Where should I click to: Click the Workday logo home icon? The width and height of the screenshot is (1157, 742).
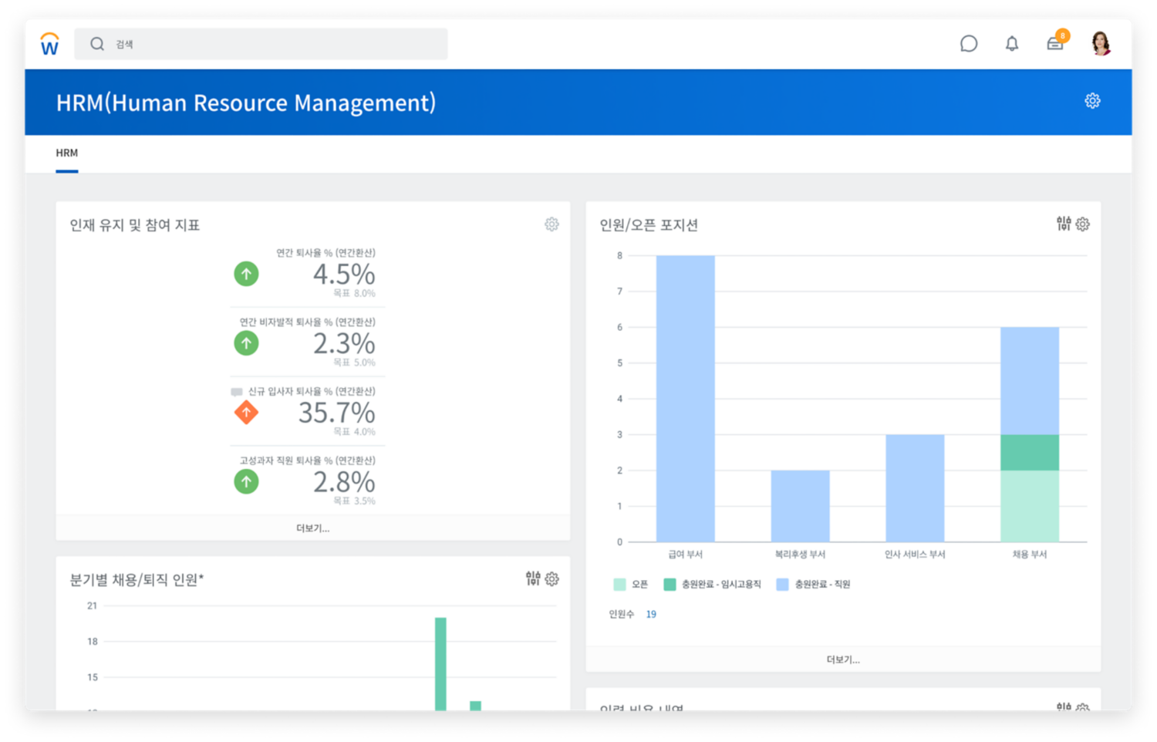[49, 44]
